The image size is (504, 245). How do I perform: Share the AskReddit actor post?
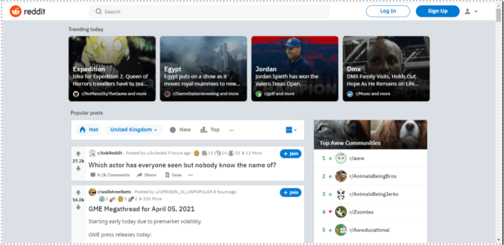pos(147,175)
